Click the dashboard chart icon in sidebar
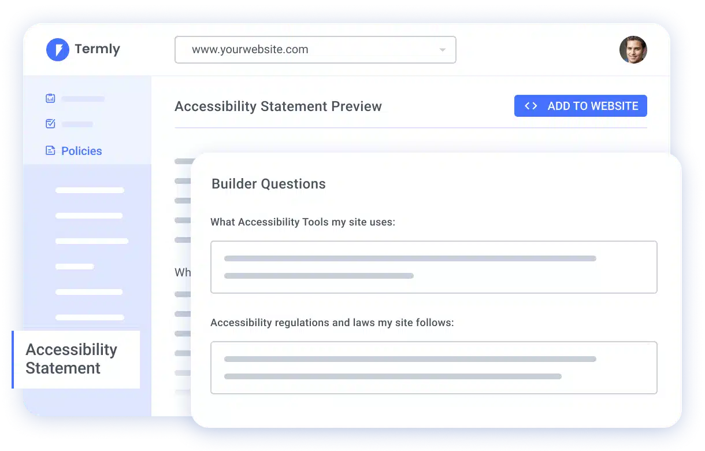705x451 pixels. point(50,98)
